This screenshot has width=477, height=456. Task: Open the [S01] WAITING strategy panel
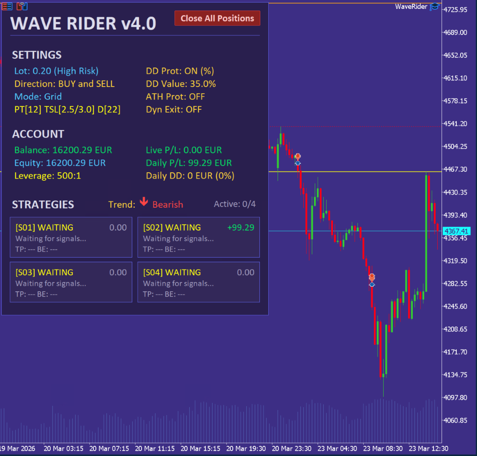point(71,237)
